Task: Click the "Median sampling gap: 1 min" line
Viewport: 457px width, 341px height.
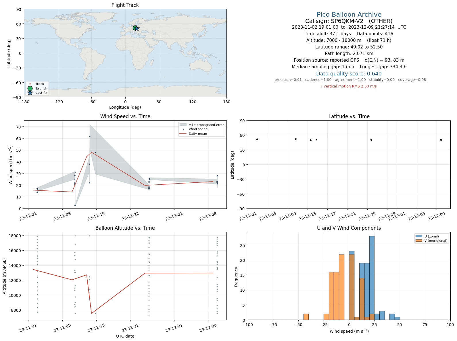Action: pyautogui.click(x=349, y=67)
